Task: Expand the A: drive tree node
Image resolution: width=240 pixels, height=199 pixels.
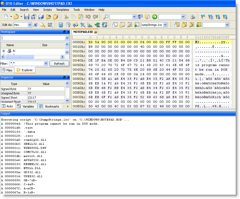Action: click(x=4, y=51)
